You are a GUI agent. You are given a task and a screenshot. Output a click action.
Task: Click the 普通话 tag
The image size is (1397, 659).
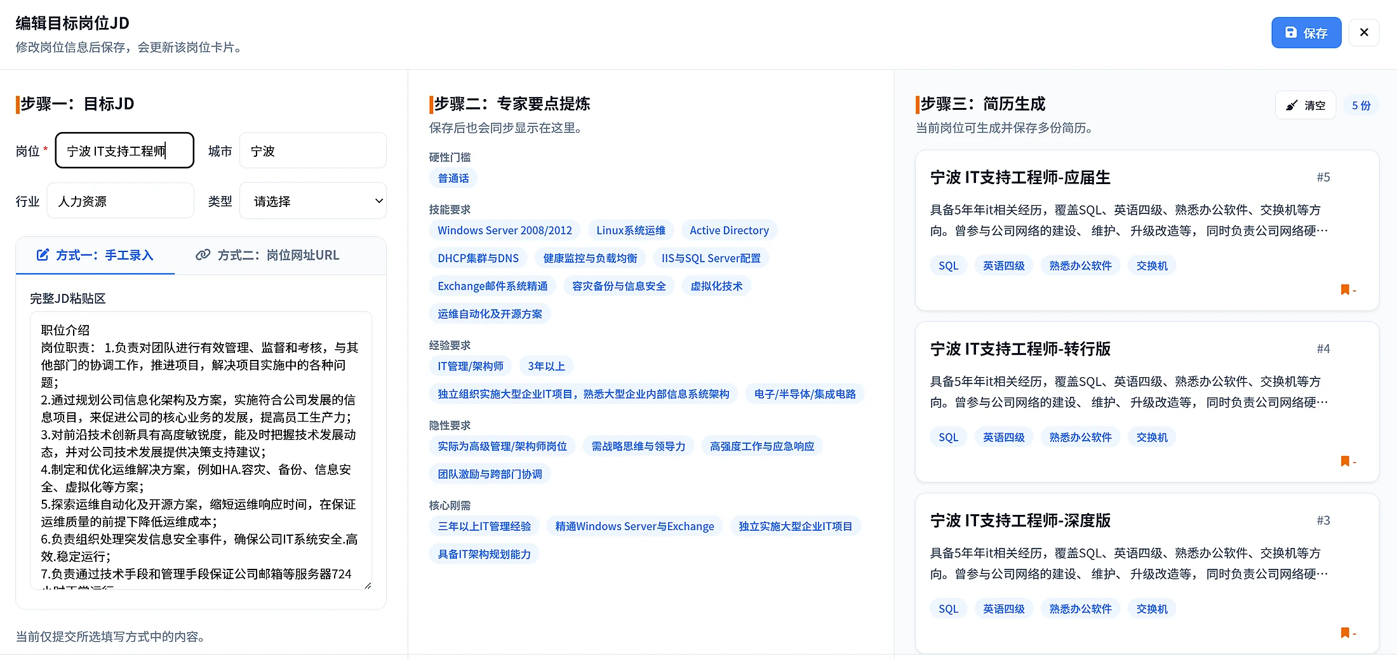(x=453, y=178)
